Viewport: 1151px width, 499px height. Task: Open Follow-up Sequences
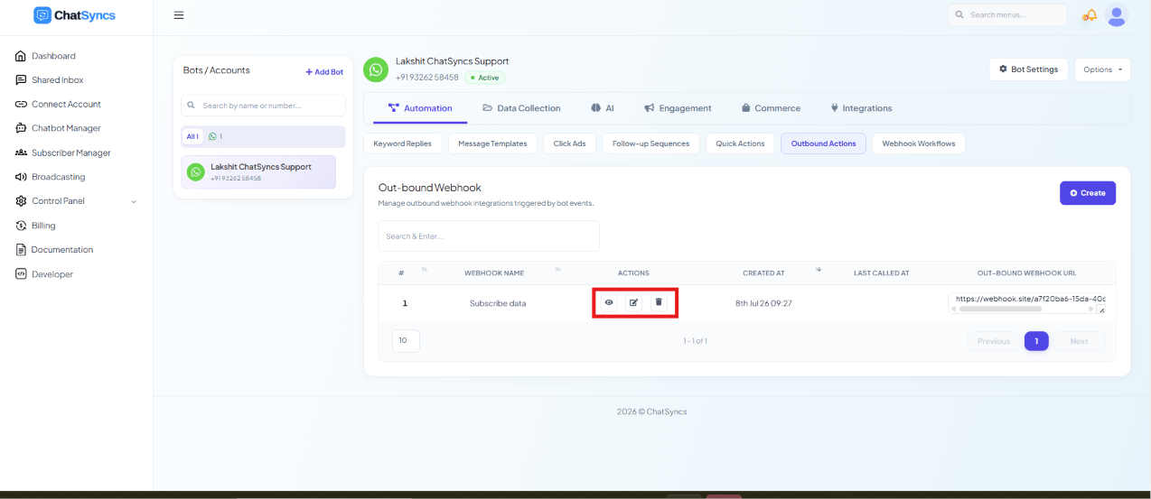(x=650, y=143)
